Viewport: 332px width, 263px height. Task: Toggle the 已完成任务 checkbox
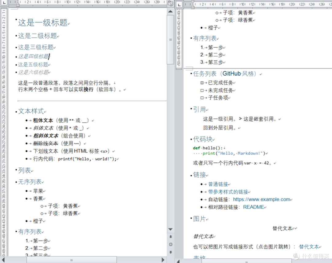(x=202, y=83)
